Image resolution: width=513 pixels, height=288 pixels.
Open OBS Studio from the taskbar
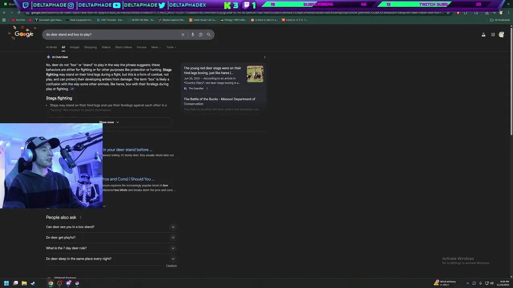click(59, 283)
